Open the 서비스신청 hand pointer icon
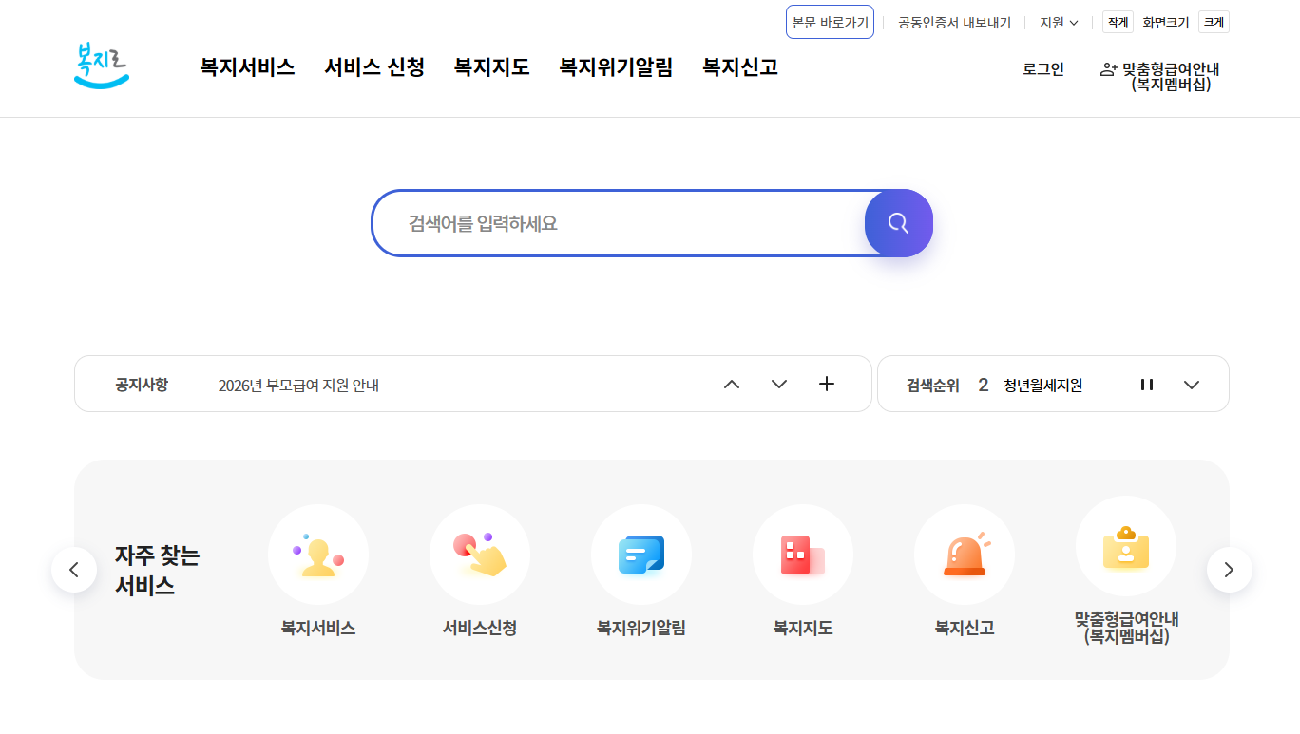 pyautogui.click(x=480, y=555)
